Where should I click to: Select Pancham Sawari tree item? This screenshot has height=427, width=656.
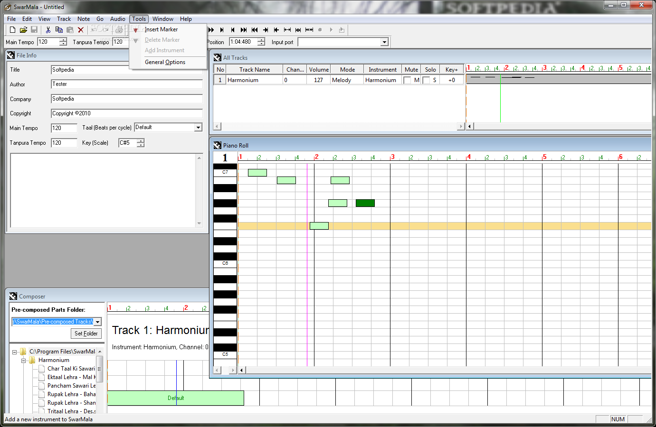pyautogui.click(x=71, y=386)
